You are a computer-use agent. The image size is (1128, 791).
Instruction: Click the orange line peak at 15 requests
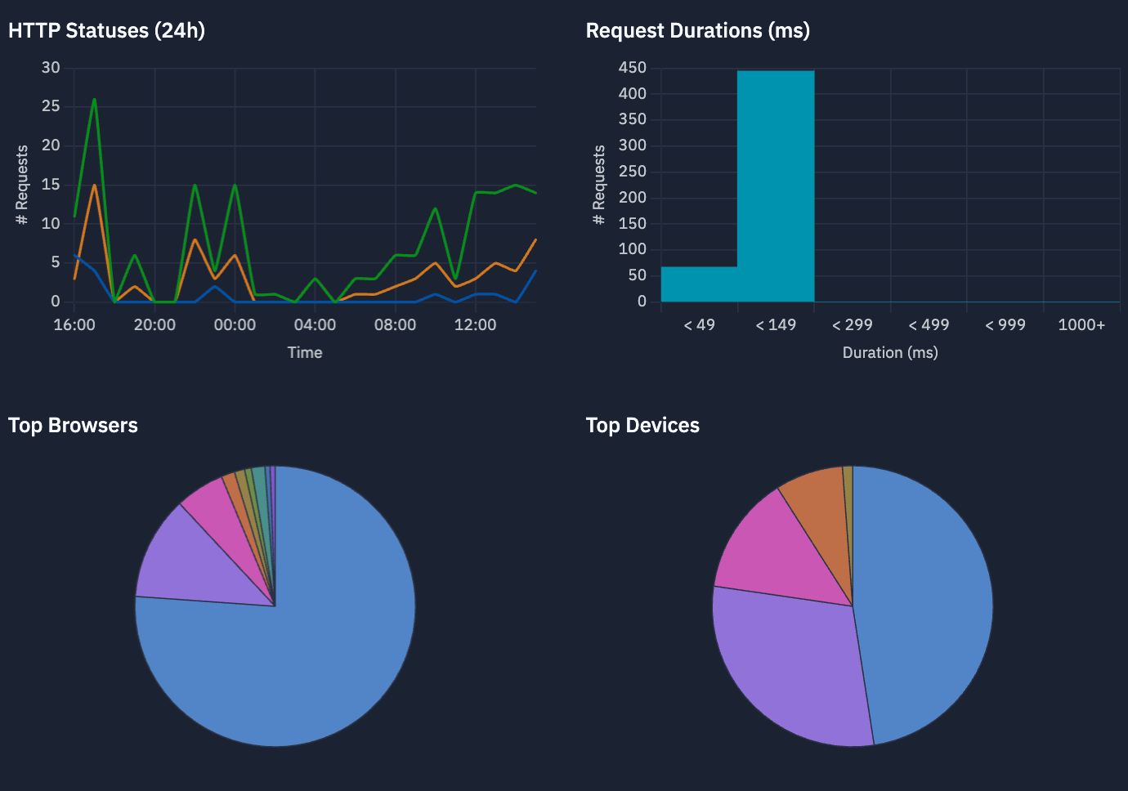(95, 185)
